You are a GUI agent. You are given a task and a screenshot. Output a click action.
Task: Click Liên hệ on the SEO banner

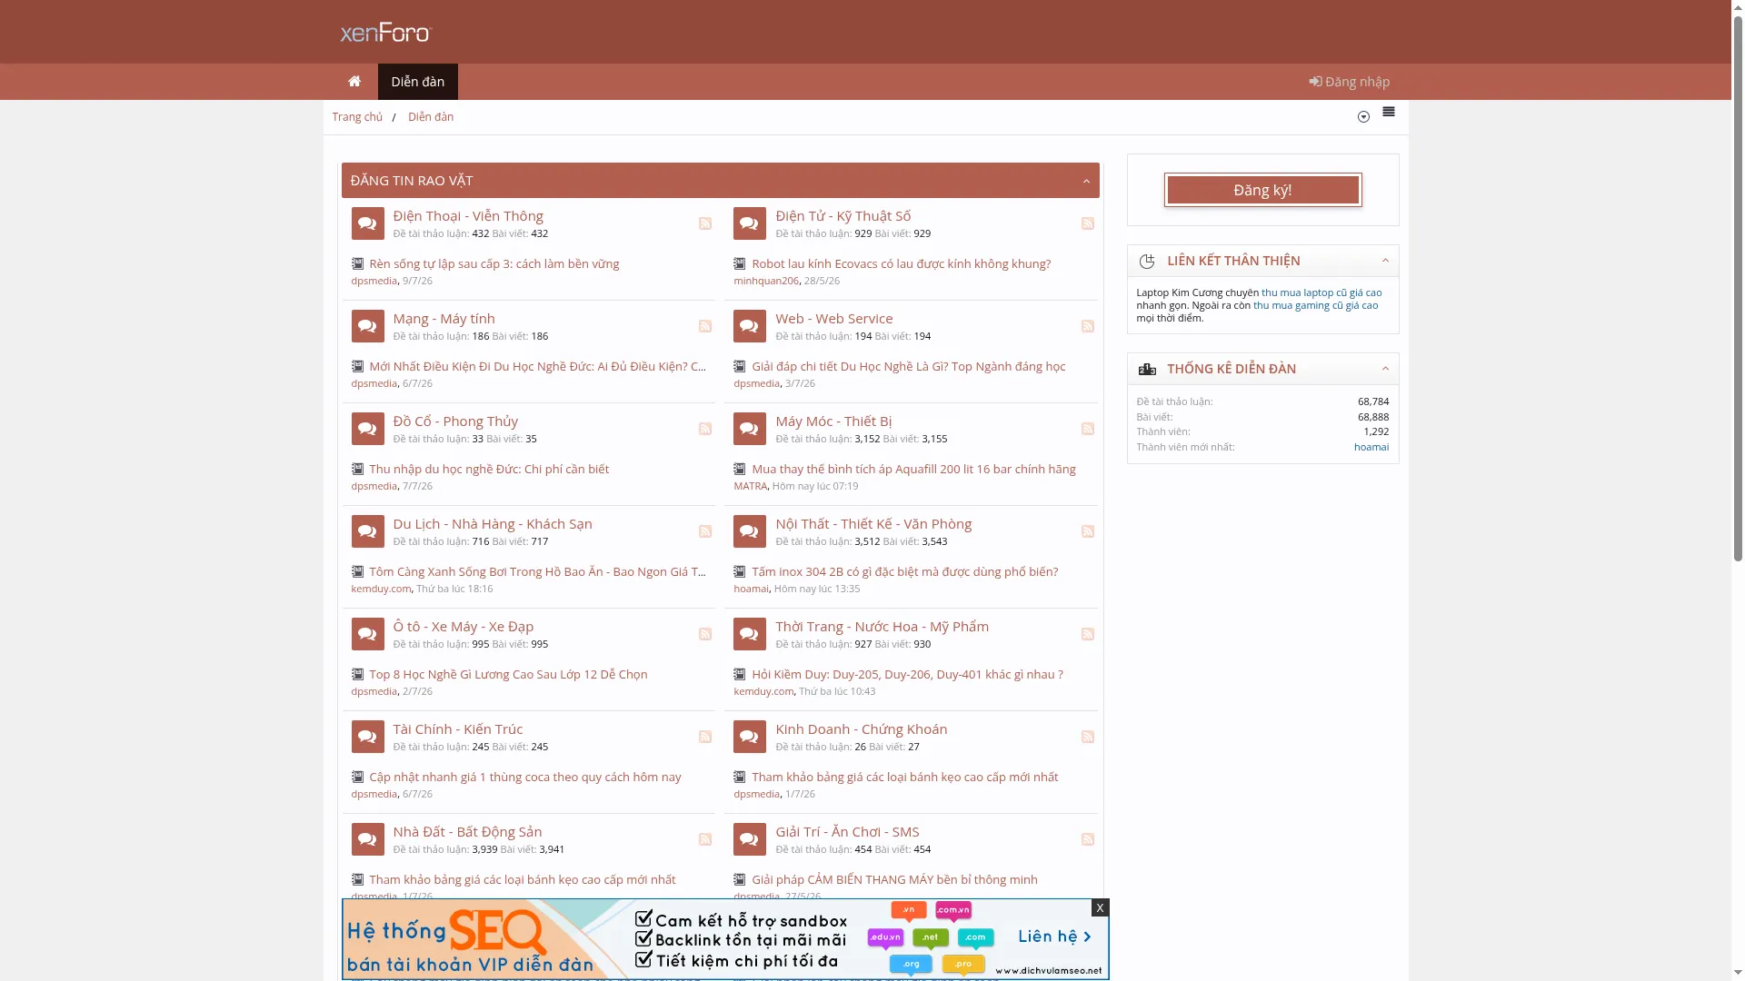pos(1053,936)
